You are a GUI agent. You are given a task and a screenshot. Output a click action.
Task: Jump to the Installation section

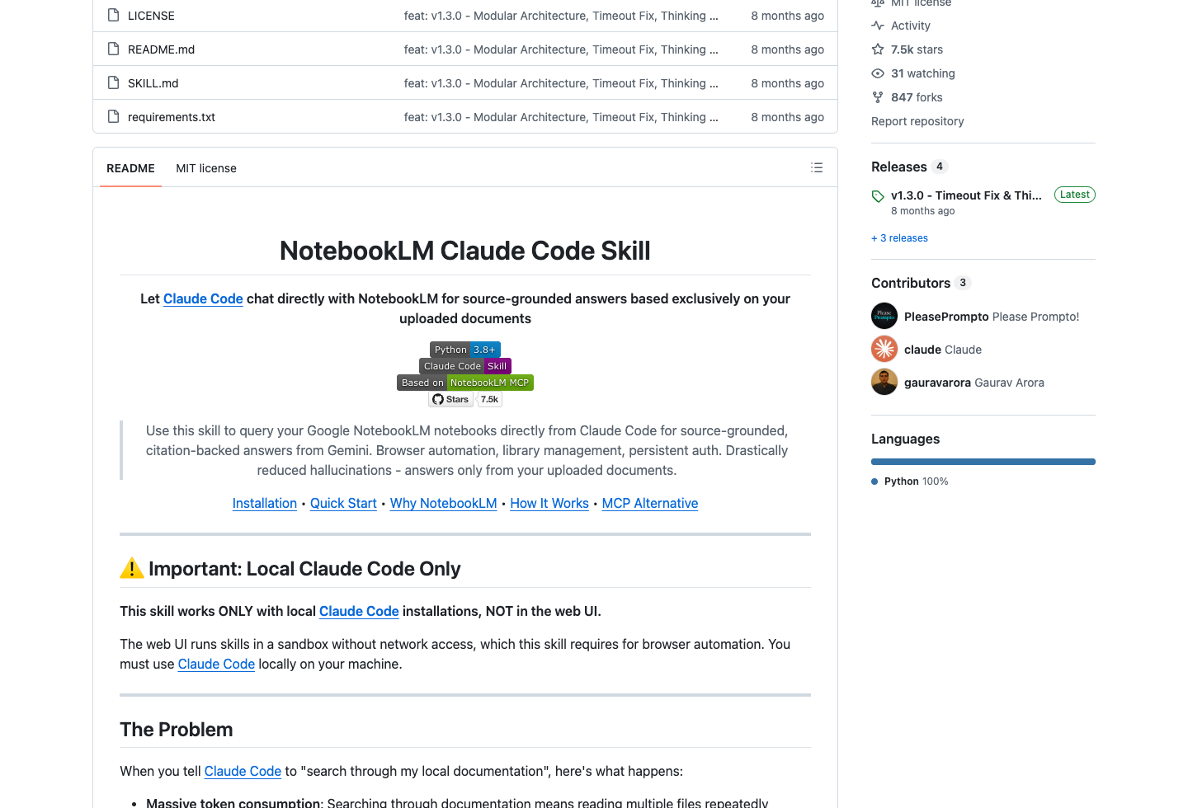click(265, 503)
